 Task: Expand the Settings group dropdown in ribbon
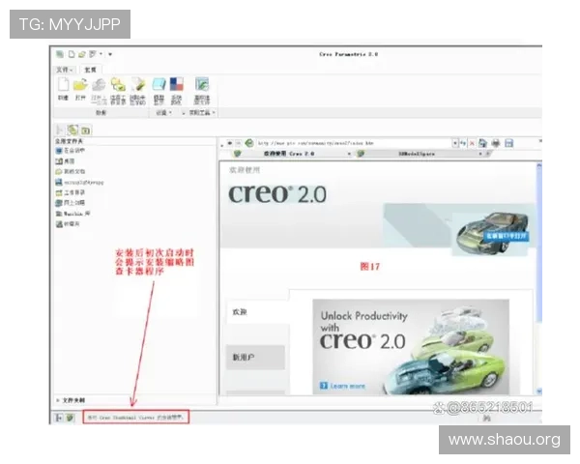click(162, 112)
